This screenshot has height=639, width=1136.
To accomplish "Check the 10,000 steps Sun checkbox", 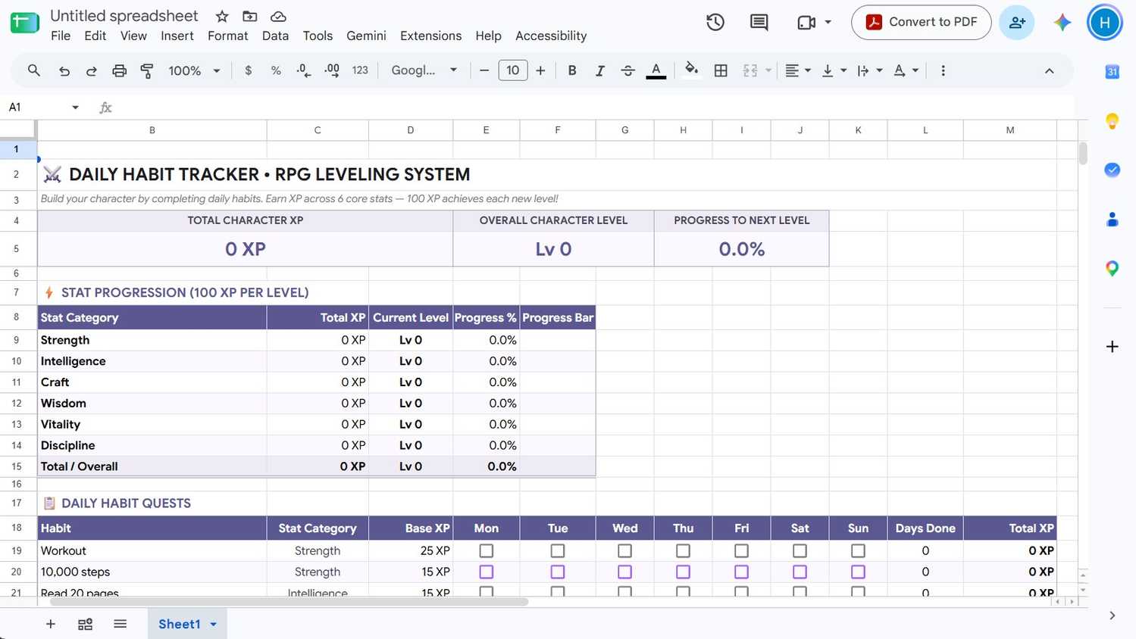I will [x=858, y=572].
